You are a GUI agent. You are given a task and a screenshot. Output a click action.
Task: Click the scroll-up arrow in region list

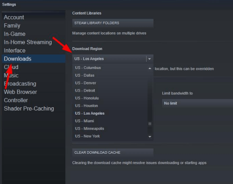coord(150,69)
